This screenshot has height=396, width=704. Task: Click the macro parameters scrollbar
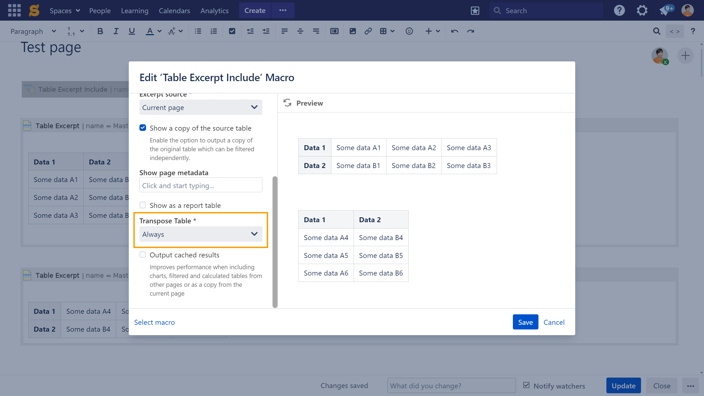pos(275,242)
